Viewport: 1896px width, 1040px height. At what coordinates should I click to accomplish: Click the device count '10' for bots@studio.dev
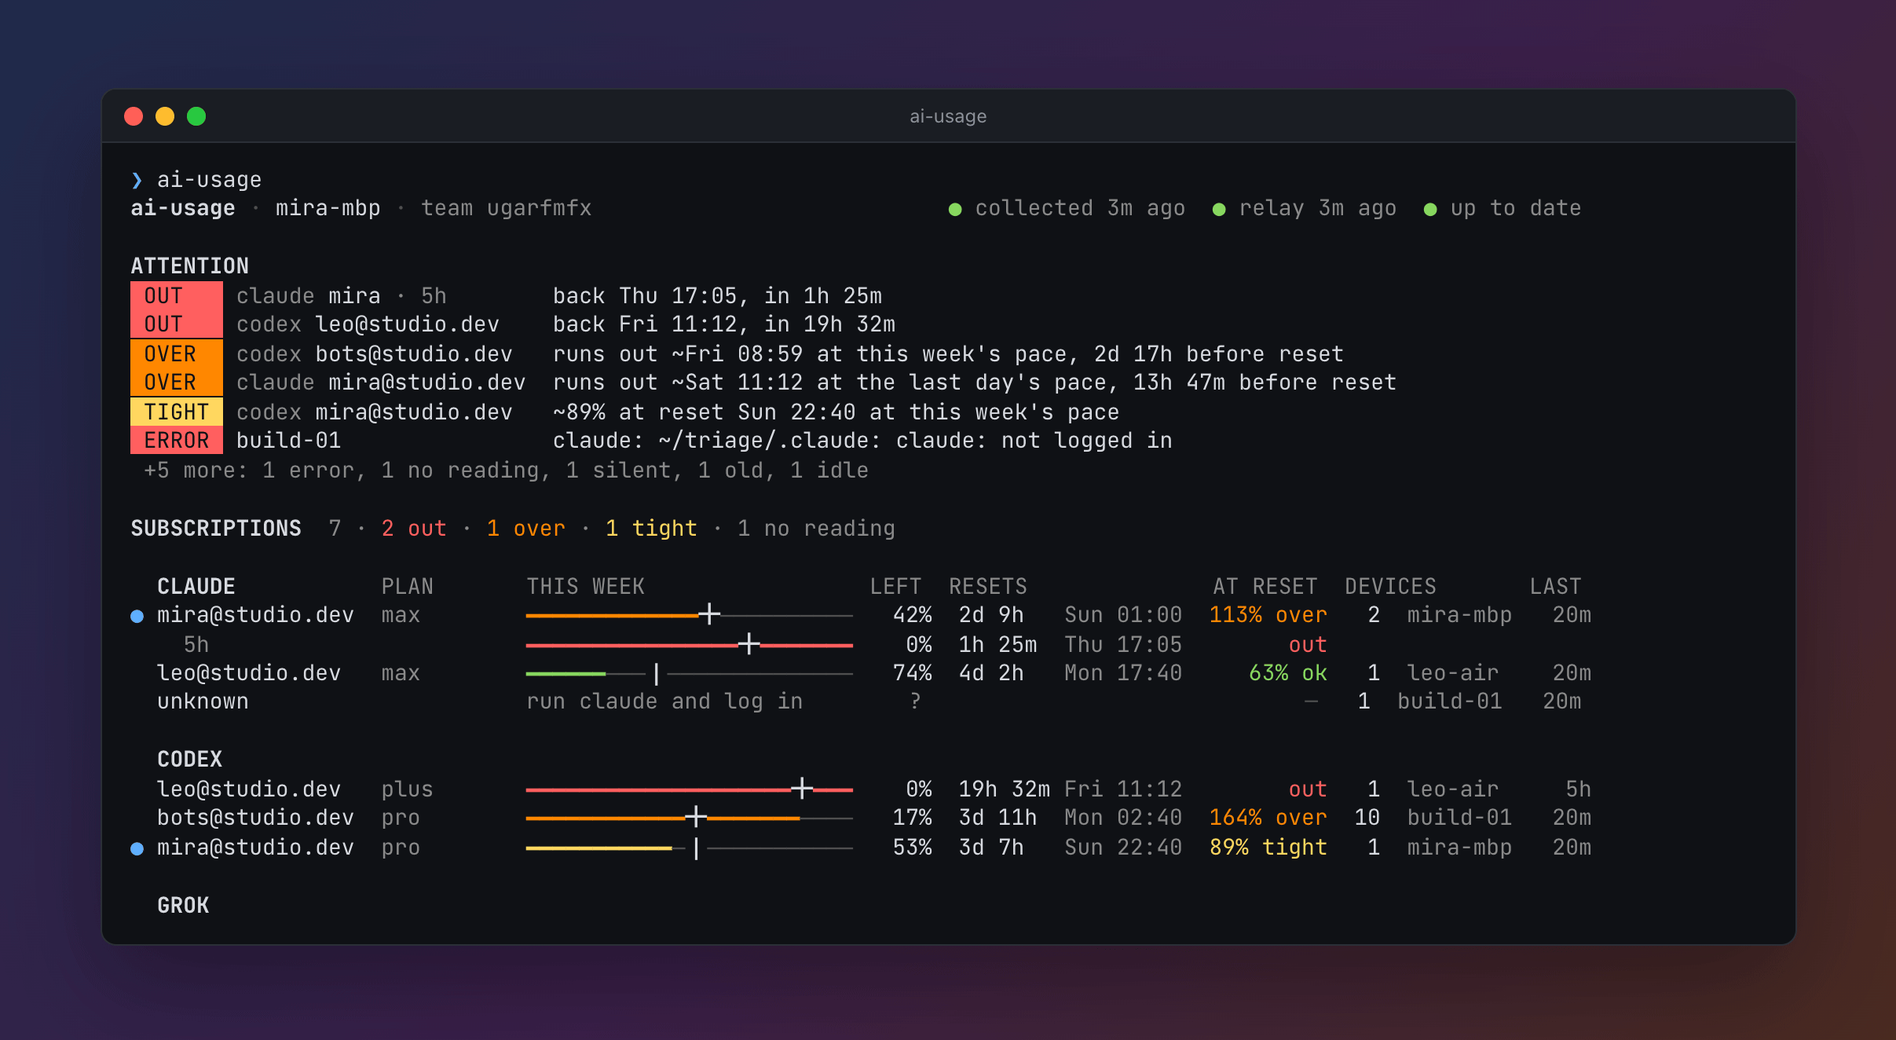pyautogui.click(x=1367, y=818)
